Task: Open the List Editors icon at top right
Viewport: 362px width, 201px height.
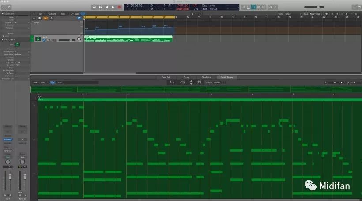Action: click(354, 7)
